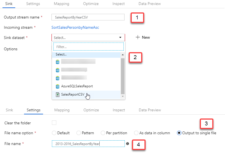Click the first blurred SQL dataset icon
This screenshot has height=166, width=225.
pos(58,62)
